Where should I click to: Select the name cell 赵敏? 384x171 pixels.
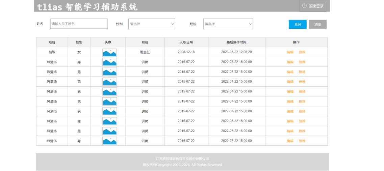click(52, 52)
